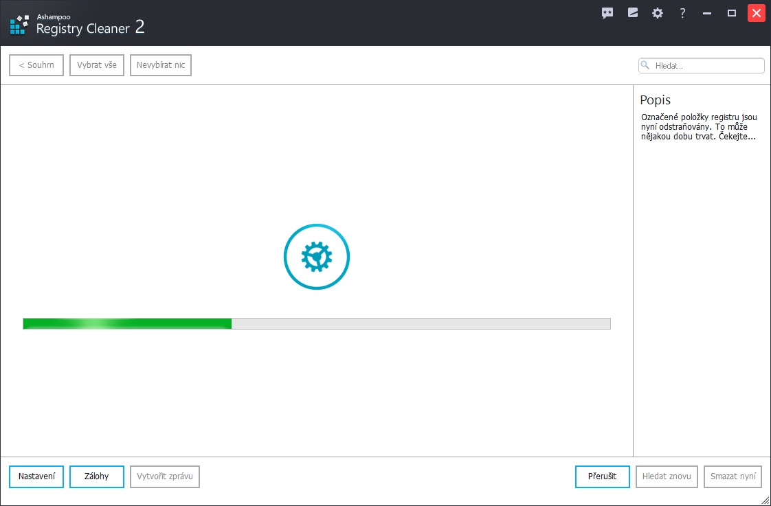
Task: Open settings via the title bar gear icon
Action: [658, 13]
